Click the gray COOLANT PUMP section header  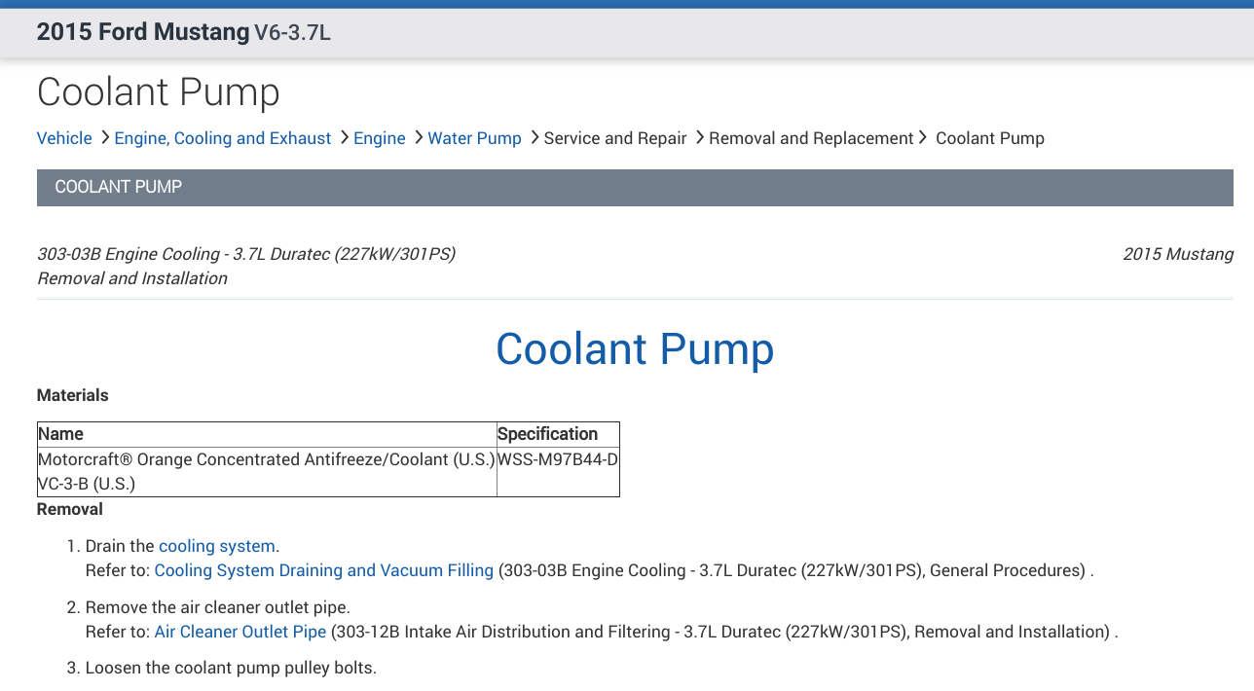point(635,187)
